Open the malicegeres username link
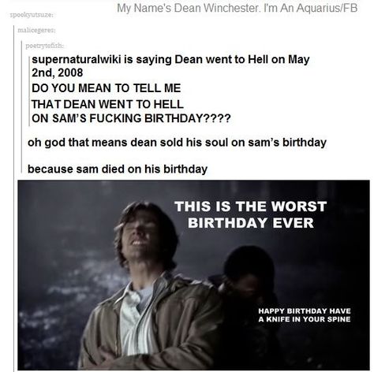This screenshot has width=374, height=372. 36,31
